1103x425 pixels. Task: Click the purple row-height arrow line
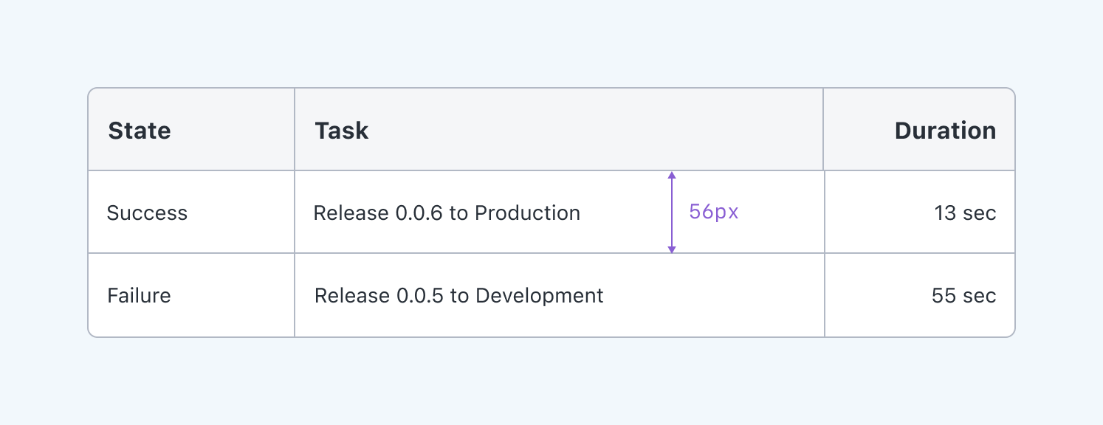click(x=672, y=212)
